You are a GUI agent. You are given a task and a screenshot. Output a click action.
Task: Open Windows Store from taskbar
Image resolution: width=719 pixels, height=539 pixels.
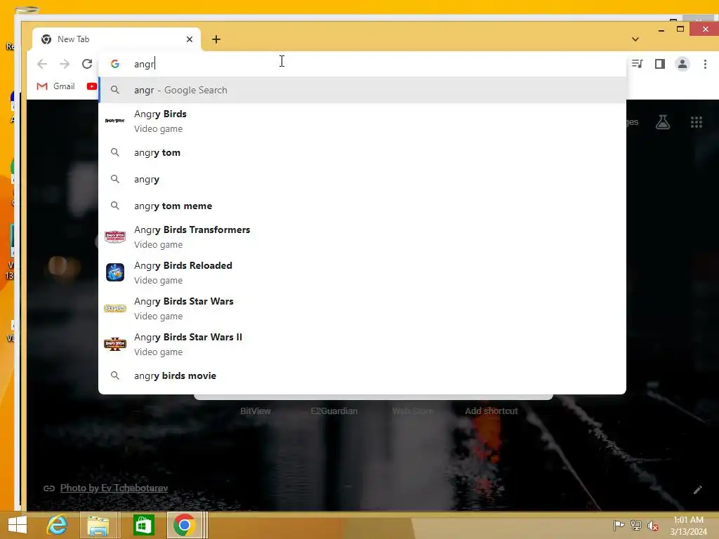[x=143, y=525]
